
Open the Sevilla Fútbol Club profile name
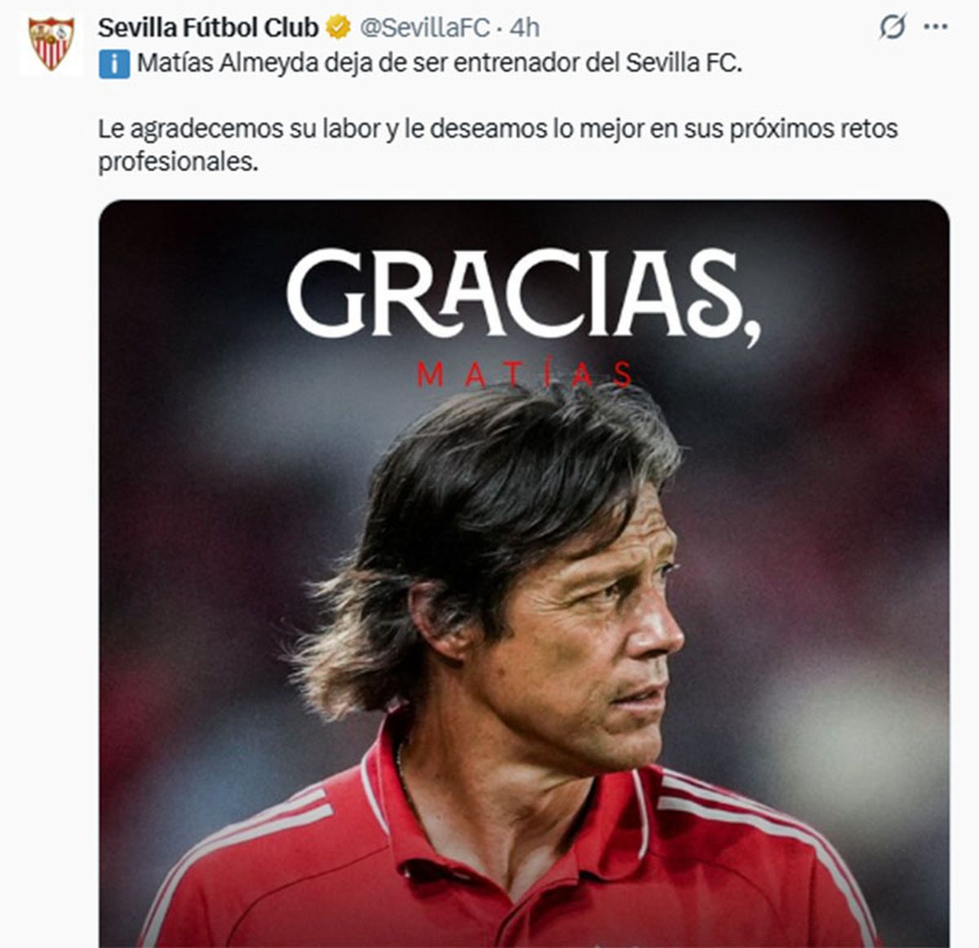208,28
